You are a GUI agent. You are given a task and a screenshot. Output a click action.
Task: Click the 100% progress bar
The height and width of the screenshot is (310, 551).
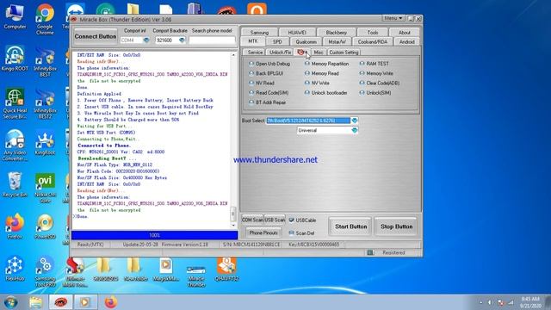(155, 235)
